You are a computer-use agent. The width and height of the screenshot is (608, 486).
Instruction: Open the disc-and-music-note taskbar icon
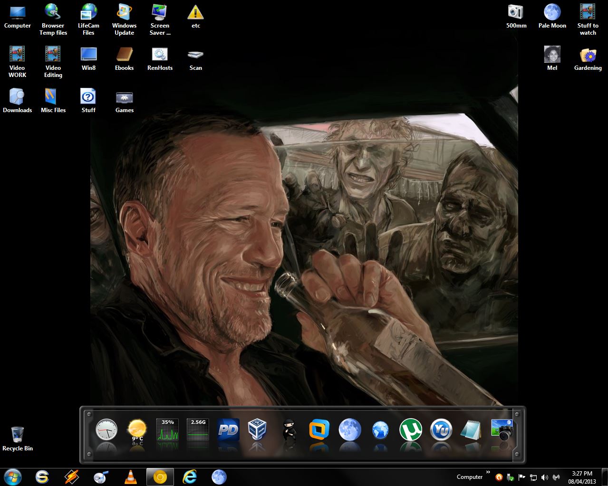pos(101,476)
